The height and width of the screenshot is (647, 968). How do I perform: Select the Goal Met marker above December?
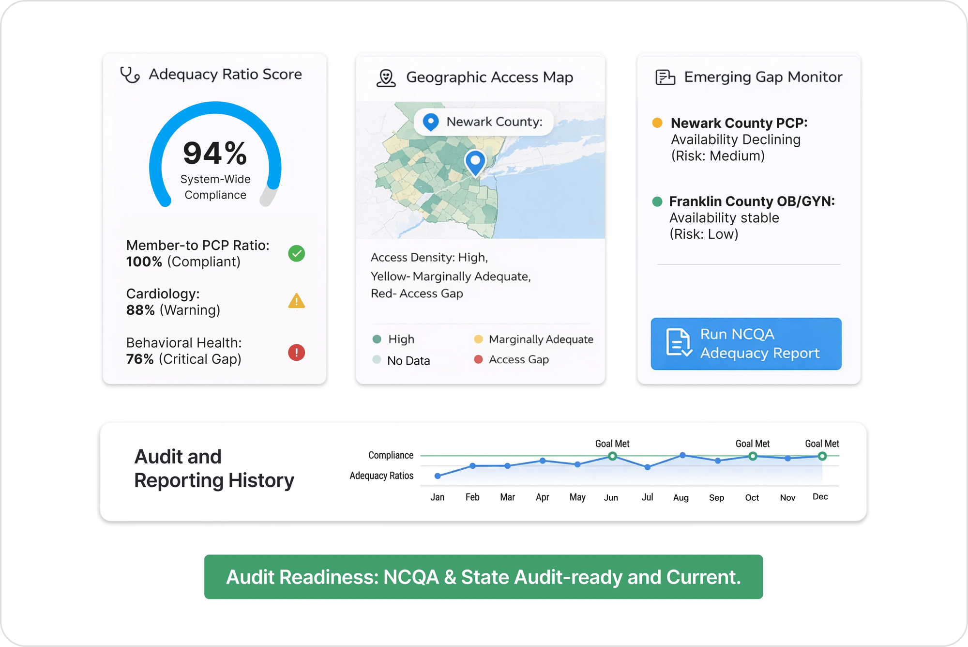tap(821, 455)
